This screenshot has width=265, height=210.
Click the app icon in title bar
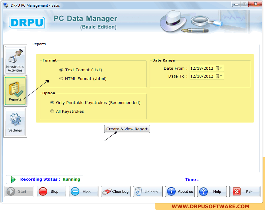6,5
